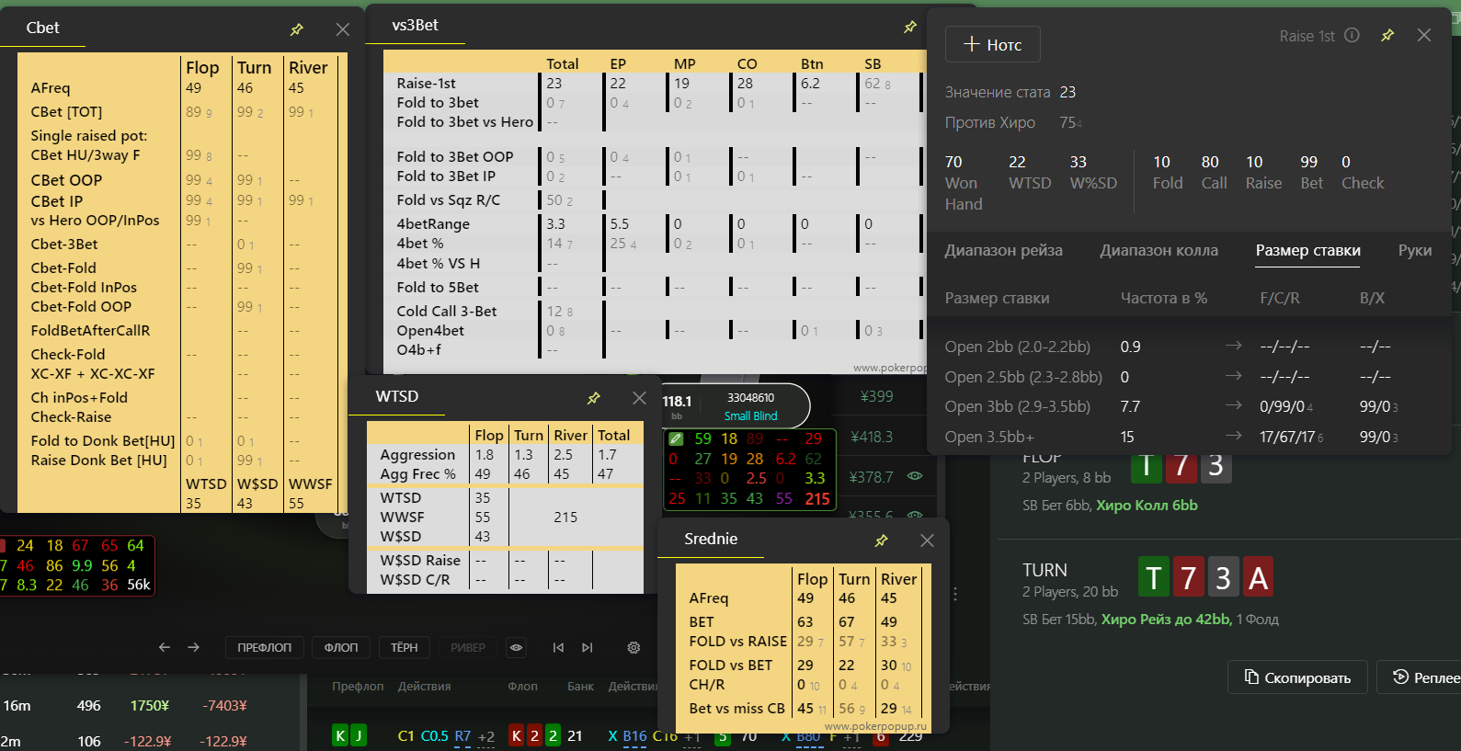Screen dimensions: 1461x751
Task: Pin the WTSD popup
Action: click(594, 398)
